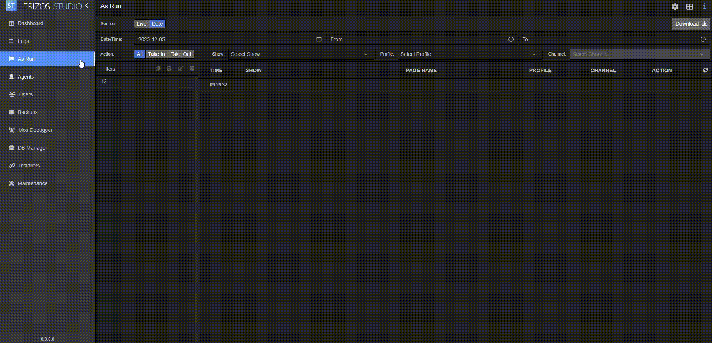This screenshot has height=343, width=712.
Task: Edit the selected filter
Action: [x=181, y=69]
